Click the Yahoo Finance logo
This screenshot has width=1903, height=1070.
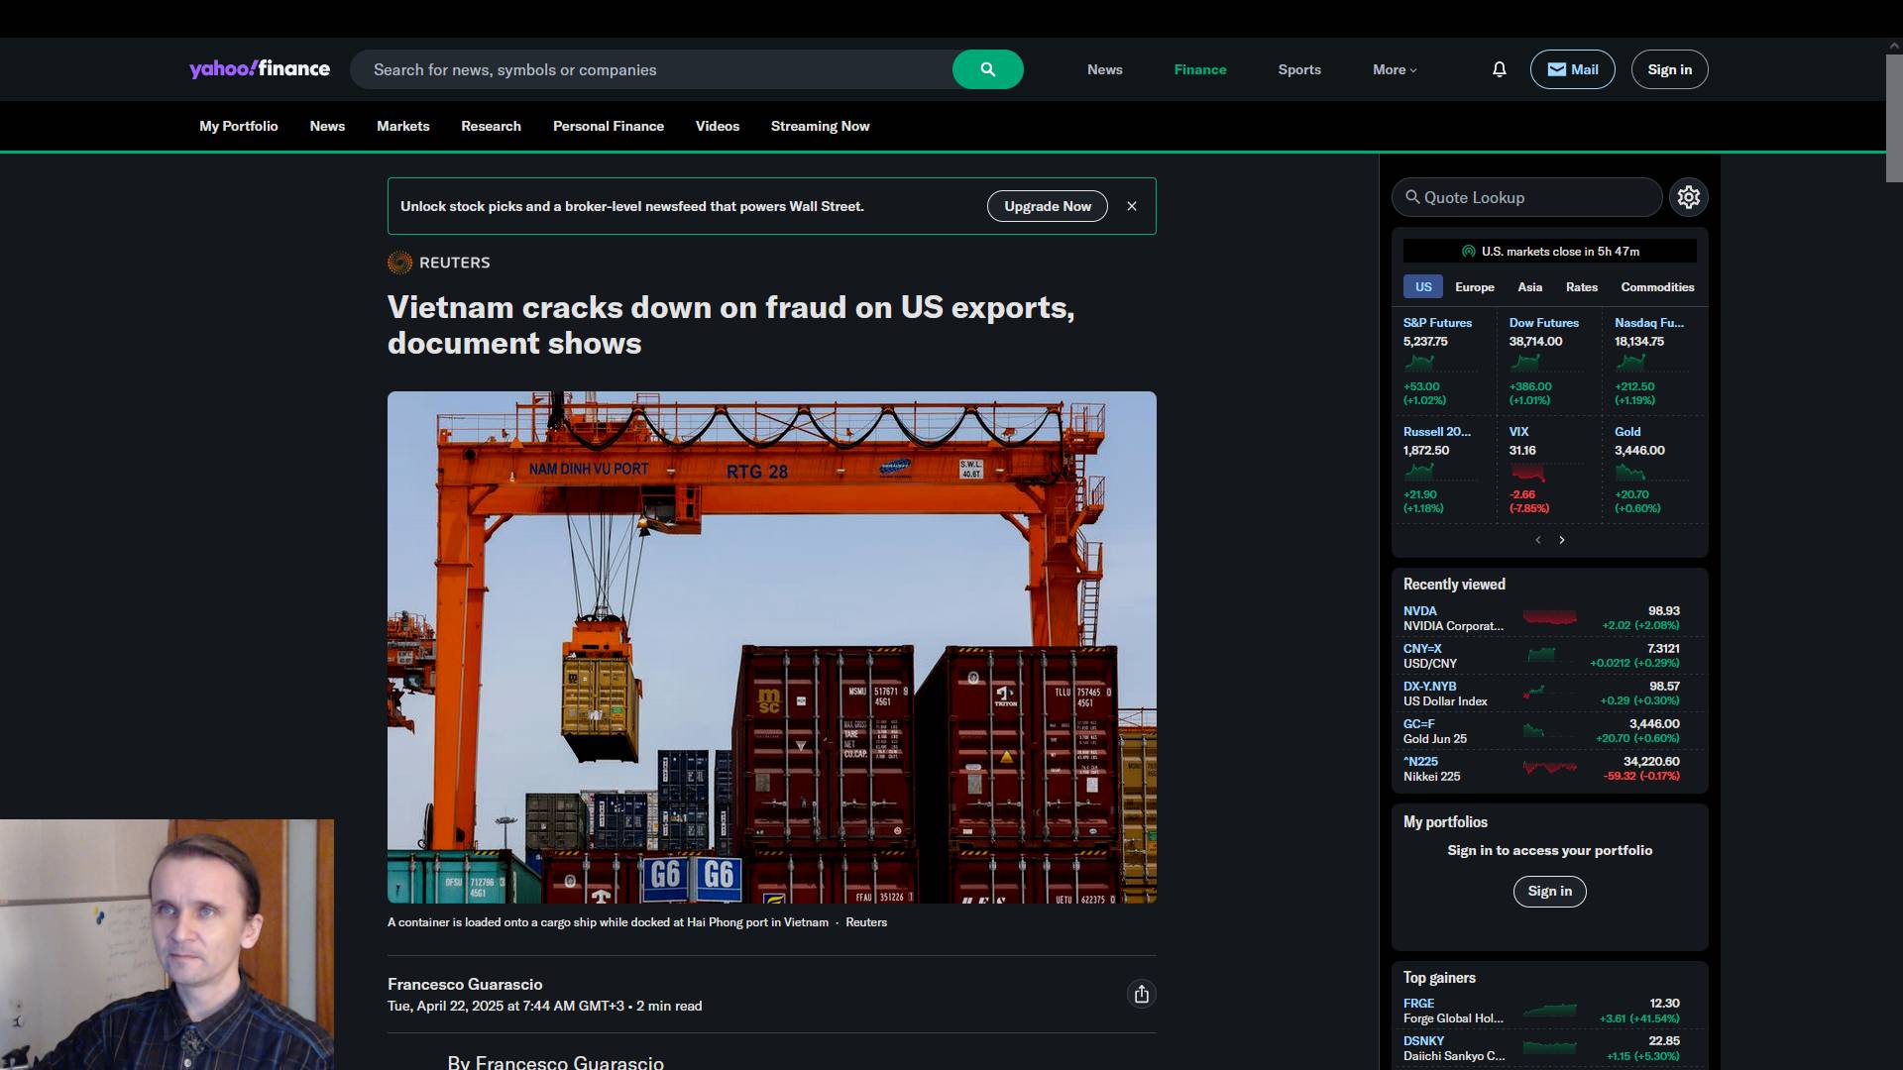[260, 69]
